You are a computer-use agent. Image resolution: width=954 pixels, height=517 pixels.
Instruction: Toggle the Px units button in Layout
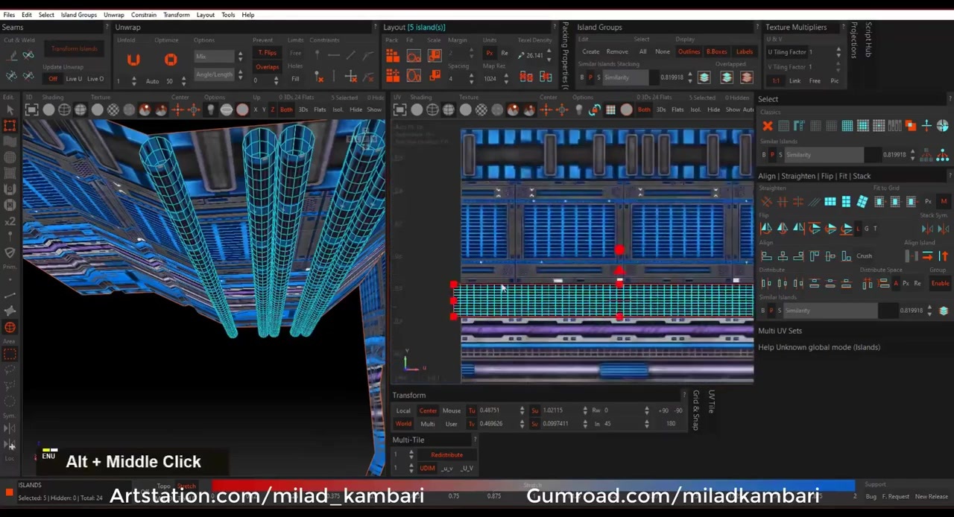[490, 54]
